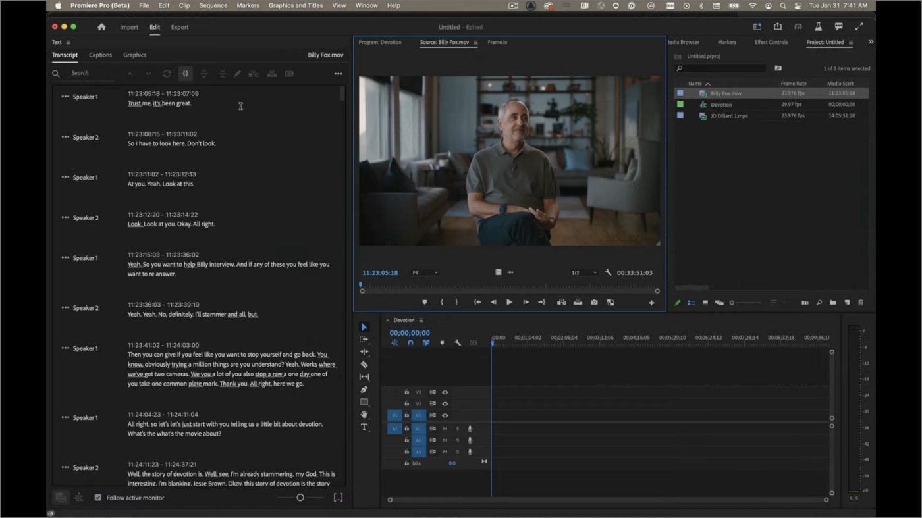Mute audio track A1
This screenshot has height=518, width=922.
pyautogui.click(x=445, y=429)
